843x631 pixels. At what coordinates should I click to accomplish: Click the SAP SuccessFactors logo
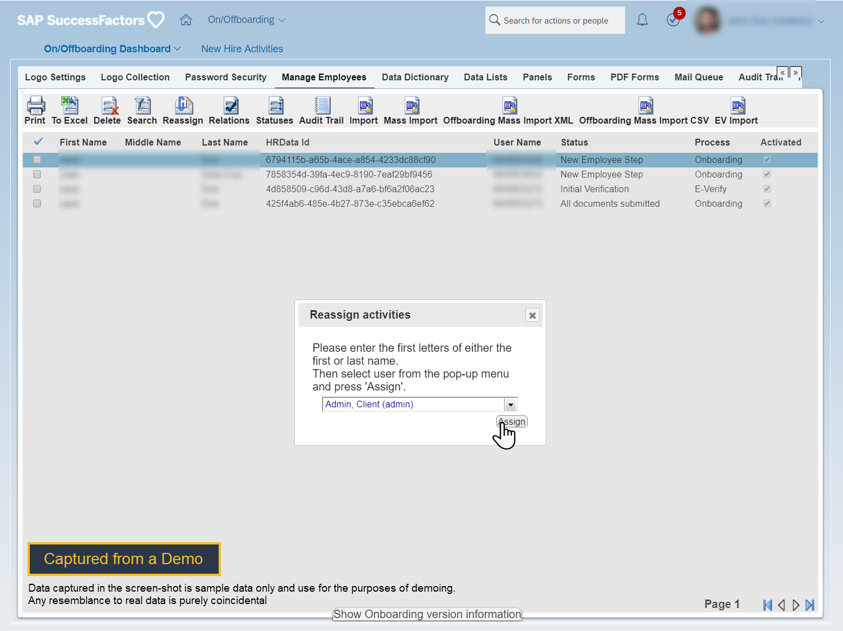tap(90, 20)
